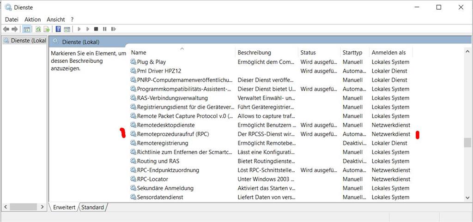Stop service using the square toolbar icon
Viewport: 473px width, 222px height.
[96, 29]
